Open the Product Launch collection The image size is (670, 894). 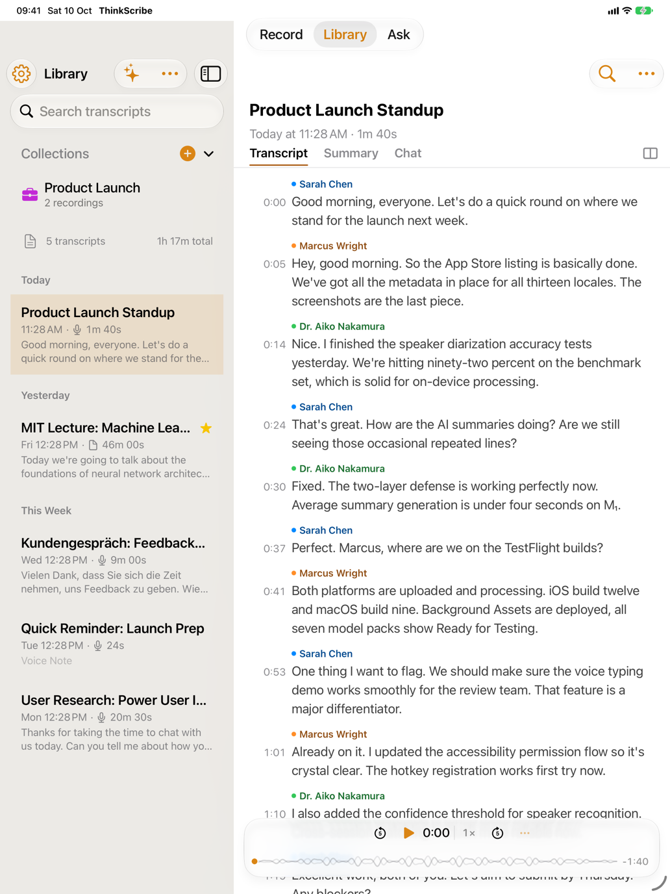point(117,194)
